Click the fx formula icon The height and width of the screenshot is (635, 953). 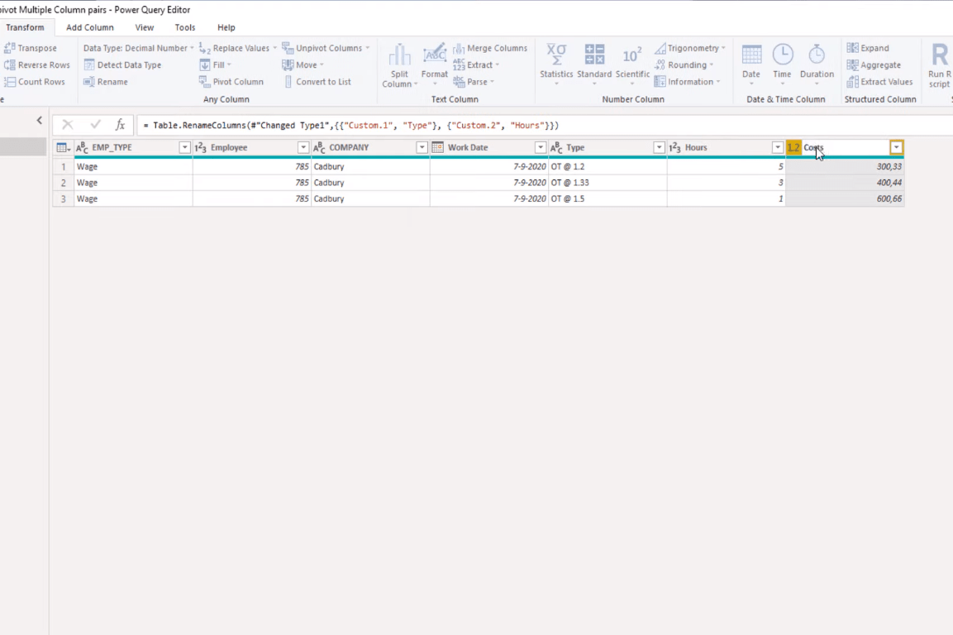120,126
